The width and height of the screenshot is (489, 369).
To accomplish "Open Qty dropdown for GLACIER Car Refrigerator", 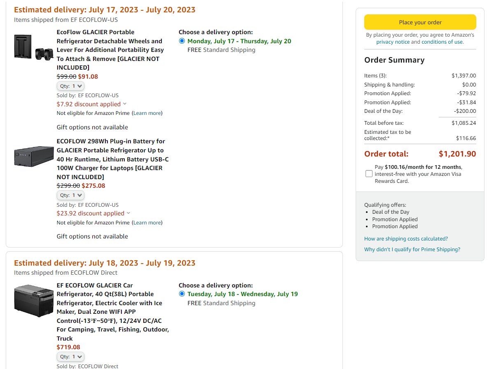I will tap(70, 357).
